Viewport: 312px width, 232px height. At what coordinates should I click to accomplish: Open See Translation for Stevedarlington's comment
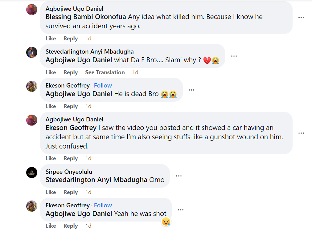(x=105, y=72)
